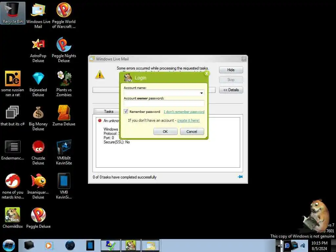Toggle the Remember password checkbox
Image resolution: width=336 pixels, height=252 pixels.
(x=126, y=112)
